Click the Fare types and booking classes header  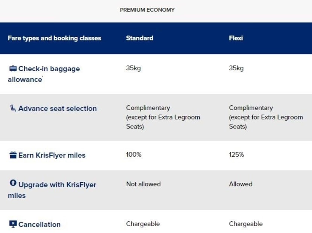point(55,38)
